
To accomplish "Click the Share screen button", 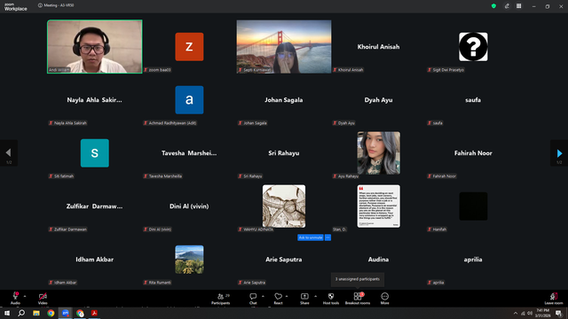I will [304, 298].
